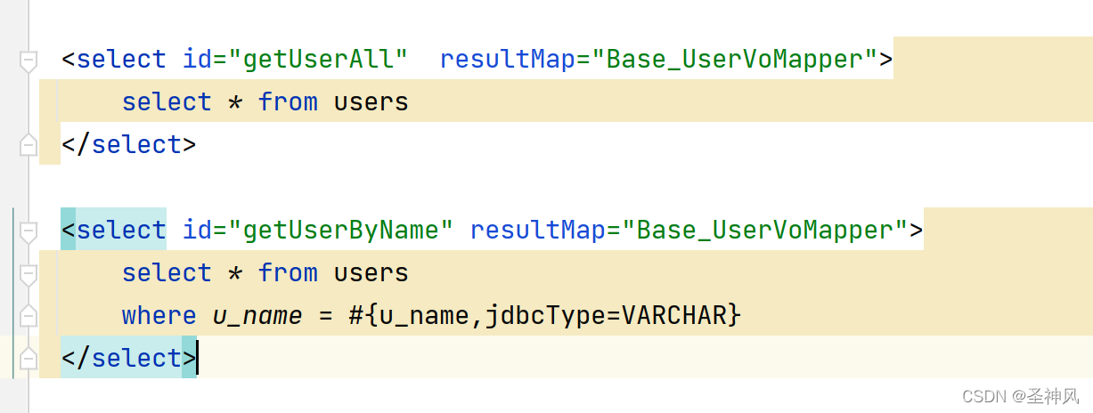Click gutter fold marker on the where u_name line
1093x413 pixels.
pyautogui.click(x=29, y=315)
